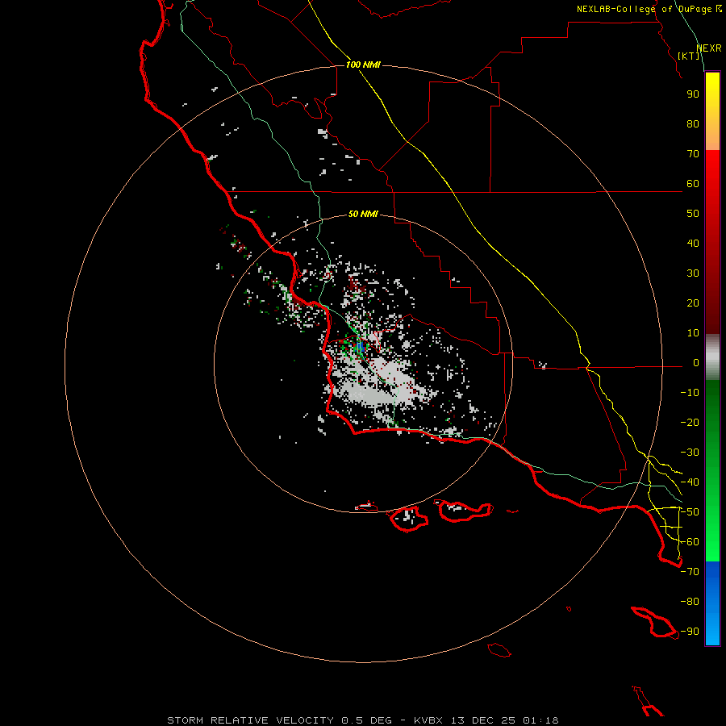Click the blue radar site marker at the center of the rings
The image size is (726, 726).
[x=361, y=346]
